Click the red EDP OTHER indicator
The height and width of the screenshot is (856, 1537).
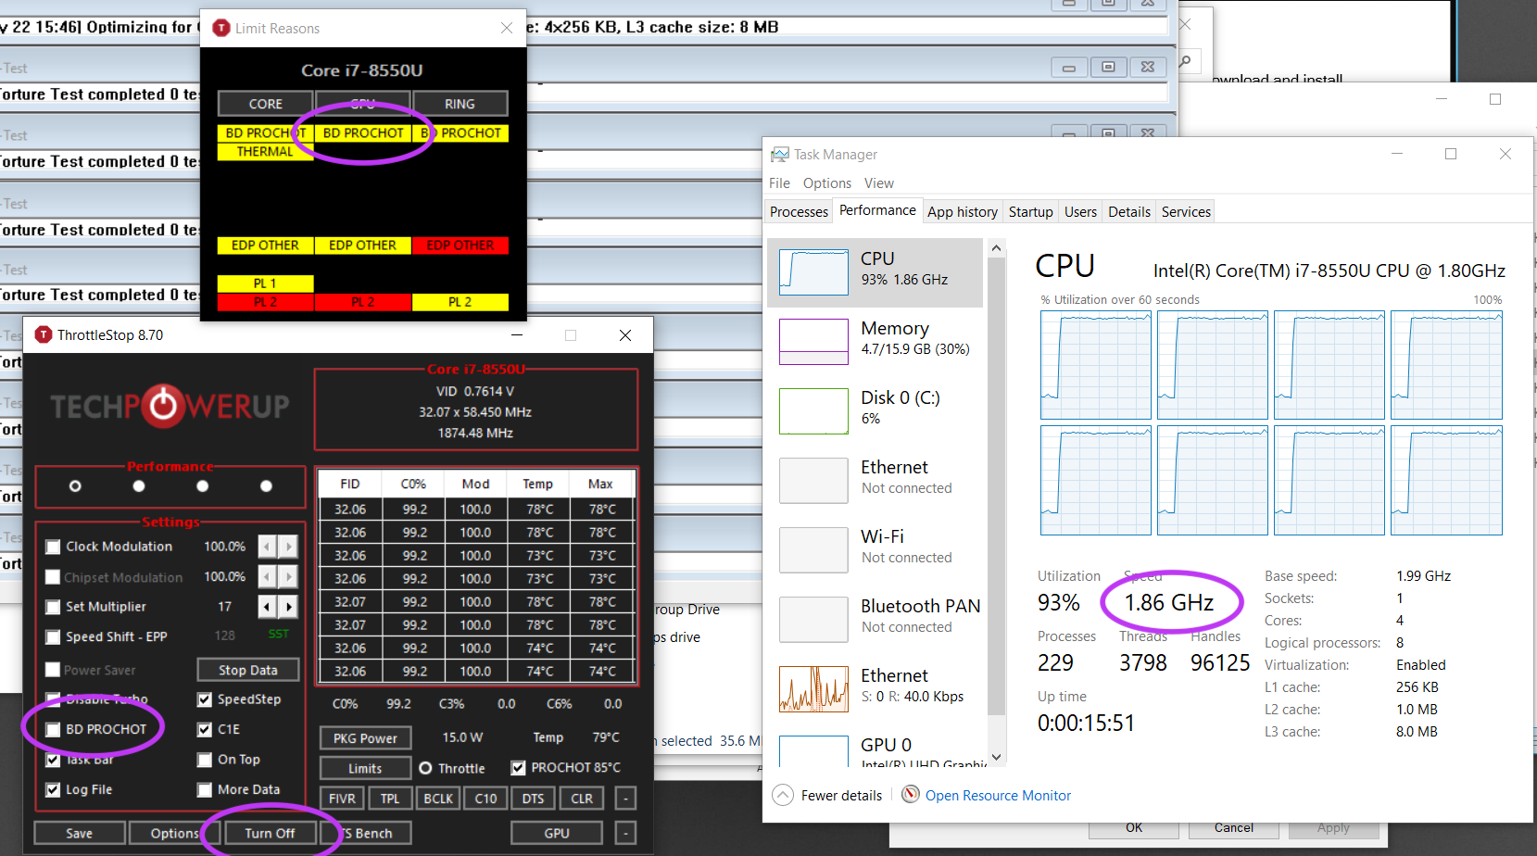click(x=460, y=245)
